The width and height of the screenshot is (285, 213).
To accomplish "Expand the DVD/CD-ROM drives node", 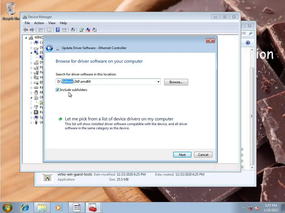I will [31, 63].
